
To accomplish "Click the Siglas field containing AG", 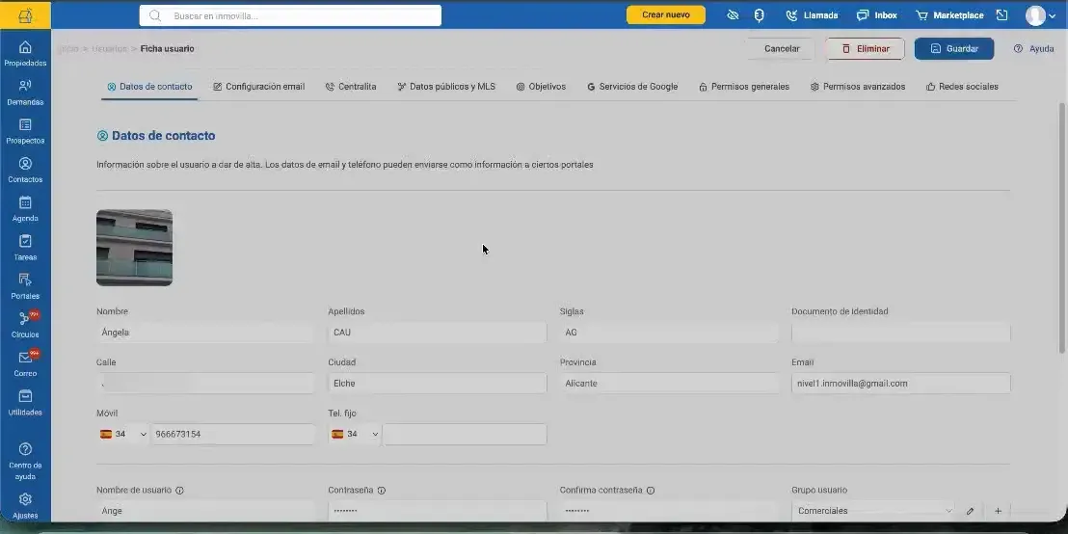I will (x=669, y=333).
